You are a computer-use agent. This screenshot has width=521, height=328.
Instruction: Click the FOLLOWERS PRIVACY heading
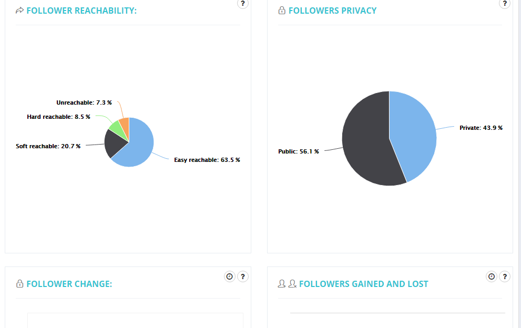click(x=332, y=10)
